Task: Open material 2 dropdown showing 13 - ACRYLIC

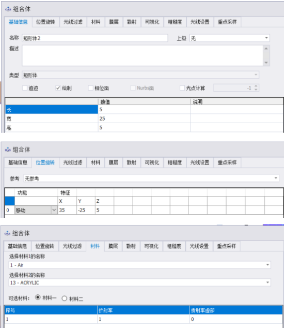Action: click(x=140, y=282)
